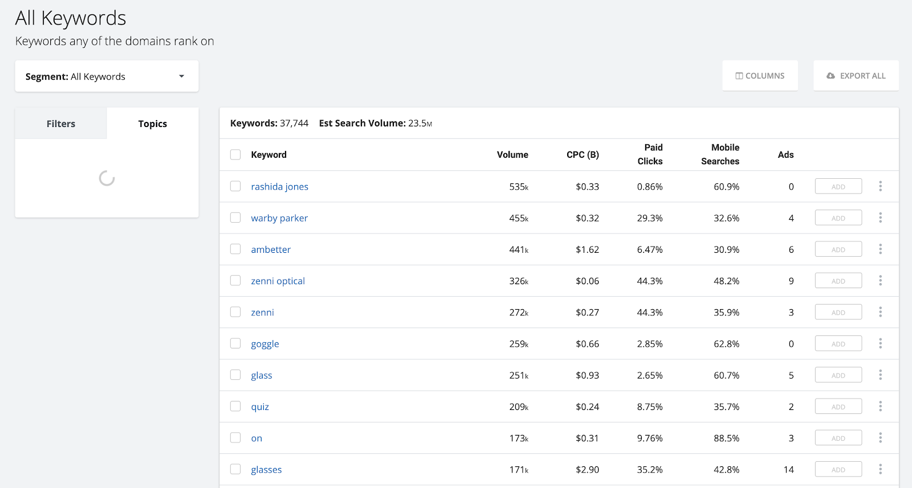912x488 pixels.
Task: Select the checkbox beside glasses keyword
Action: pos(235,469)
